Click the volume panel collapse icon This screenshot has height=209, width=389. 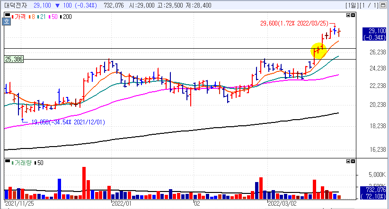tap(348, 161)
